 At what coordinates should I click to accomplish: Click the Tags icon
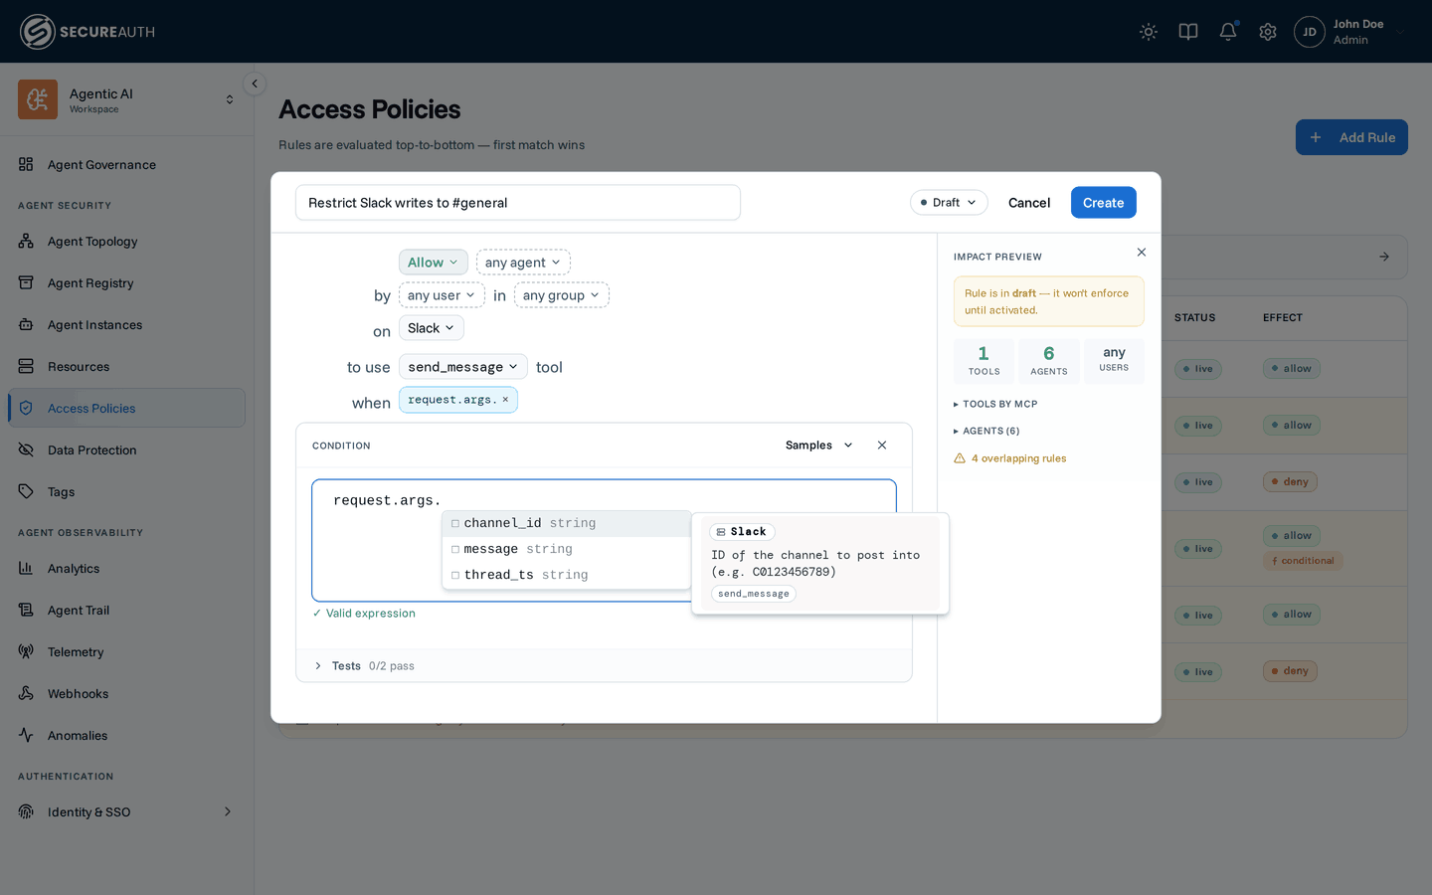coord(26,491)
